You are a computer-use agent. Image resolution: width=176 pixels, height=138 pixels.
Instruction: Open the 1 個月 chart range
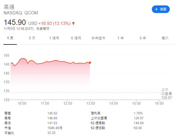tap(55, 38)
